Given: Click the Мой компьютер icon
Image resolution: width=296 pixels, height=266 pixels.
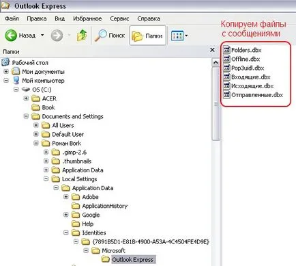Looking at the screenshot, I should click(16, 80).
